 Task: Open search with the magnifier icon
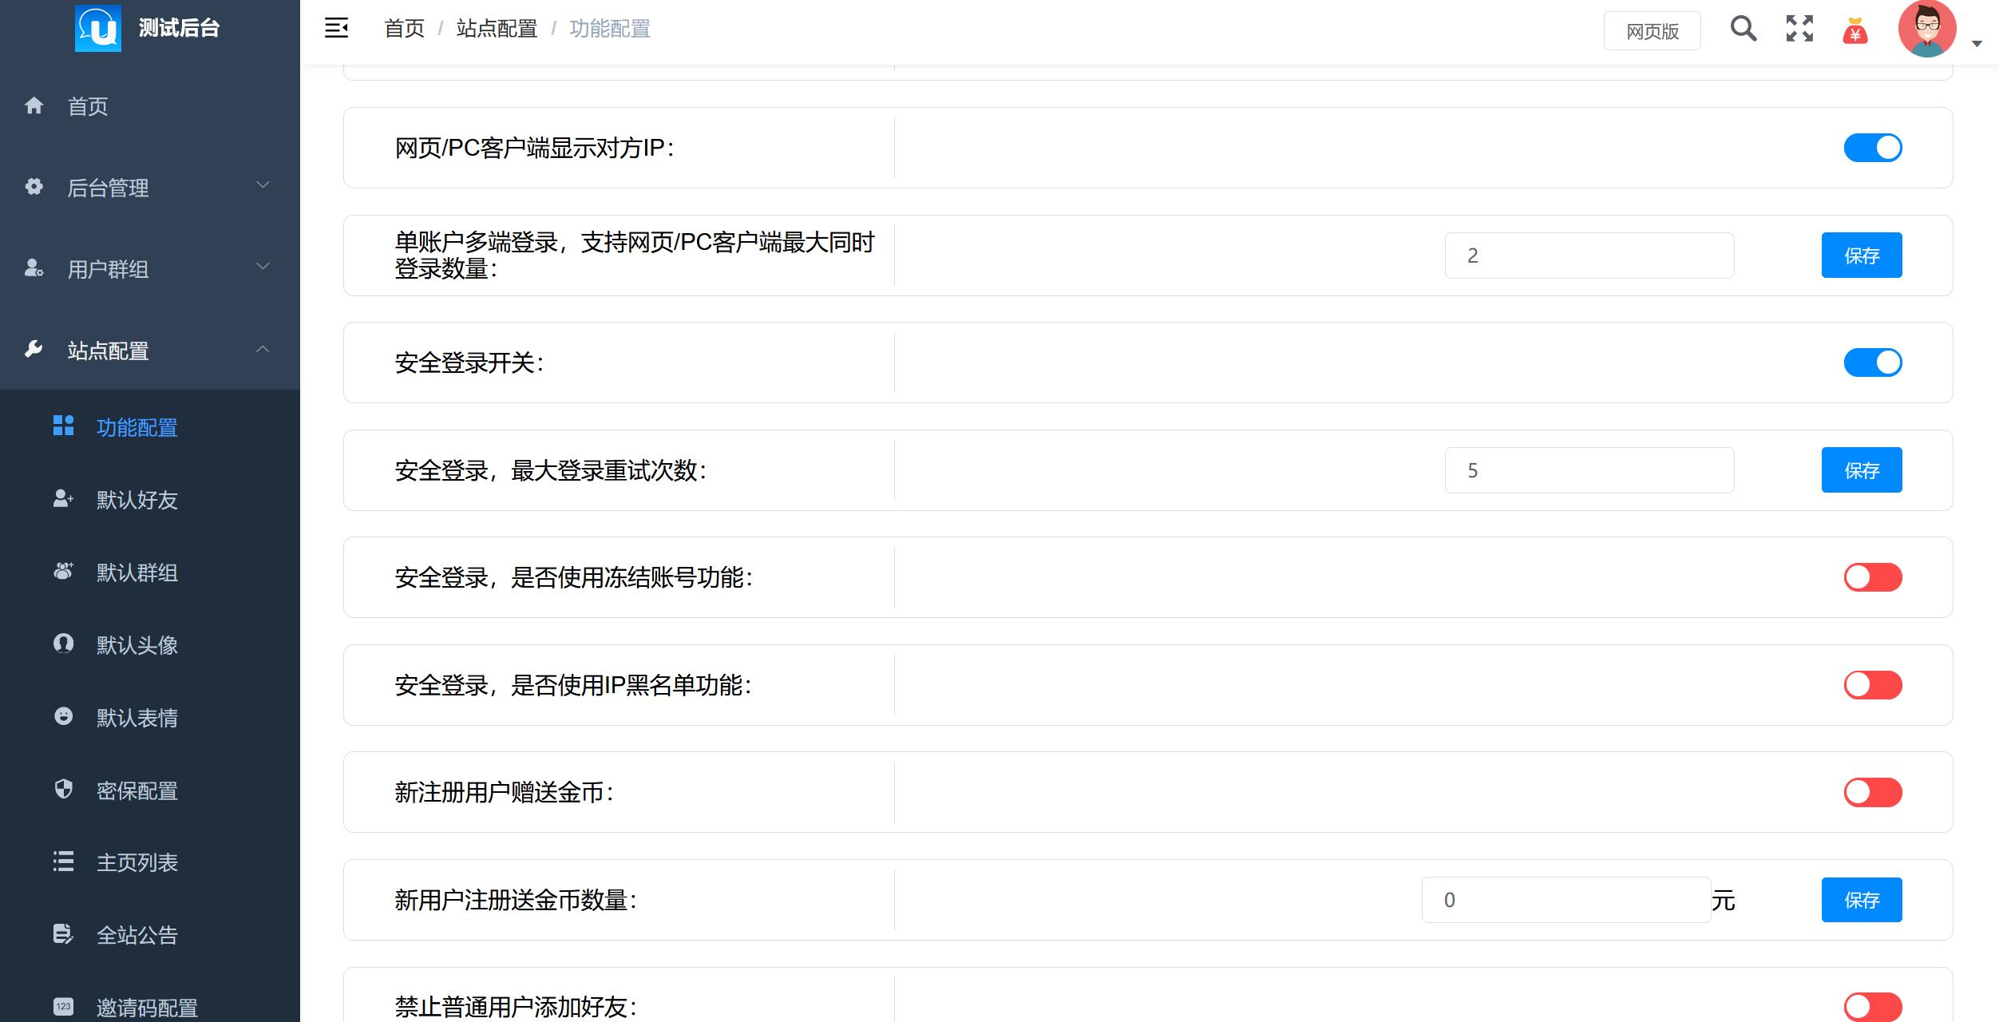point(1744,29)
